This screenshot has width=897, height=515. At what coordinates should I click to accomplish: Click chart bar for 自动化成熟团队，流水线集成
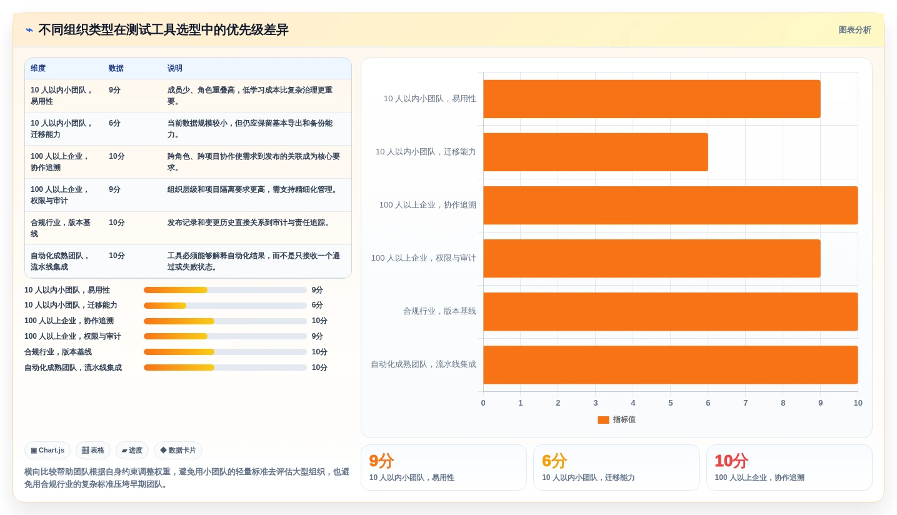click(x=670, y=364)
